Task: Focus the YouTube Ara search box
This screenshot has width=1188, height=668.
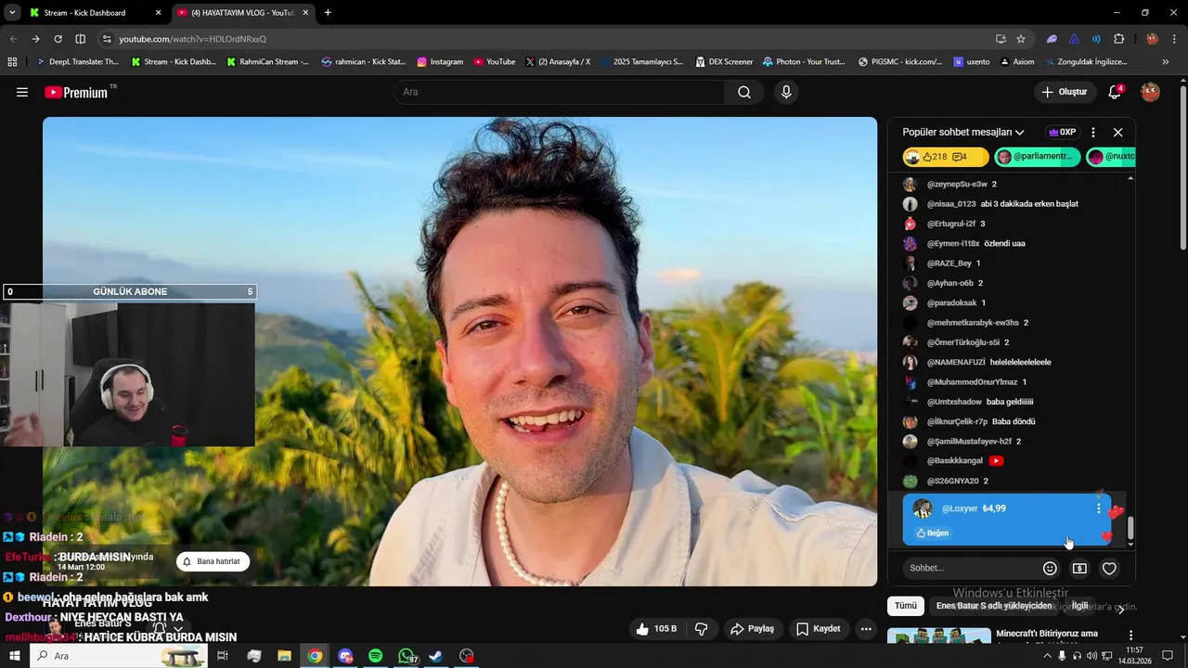Action: (559, 92)
